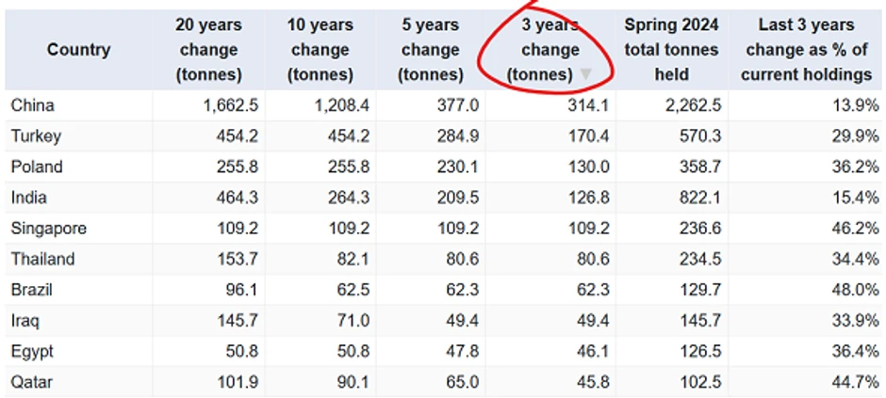Click the Iraq country cell
The height and width of the screenshot is (398, 886).
tap(26, 321)
